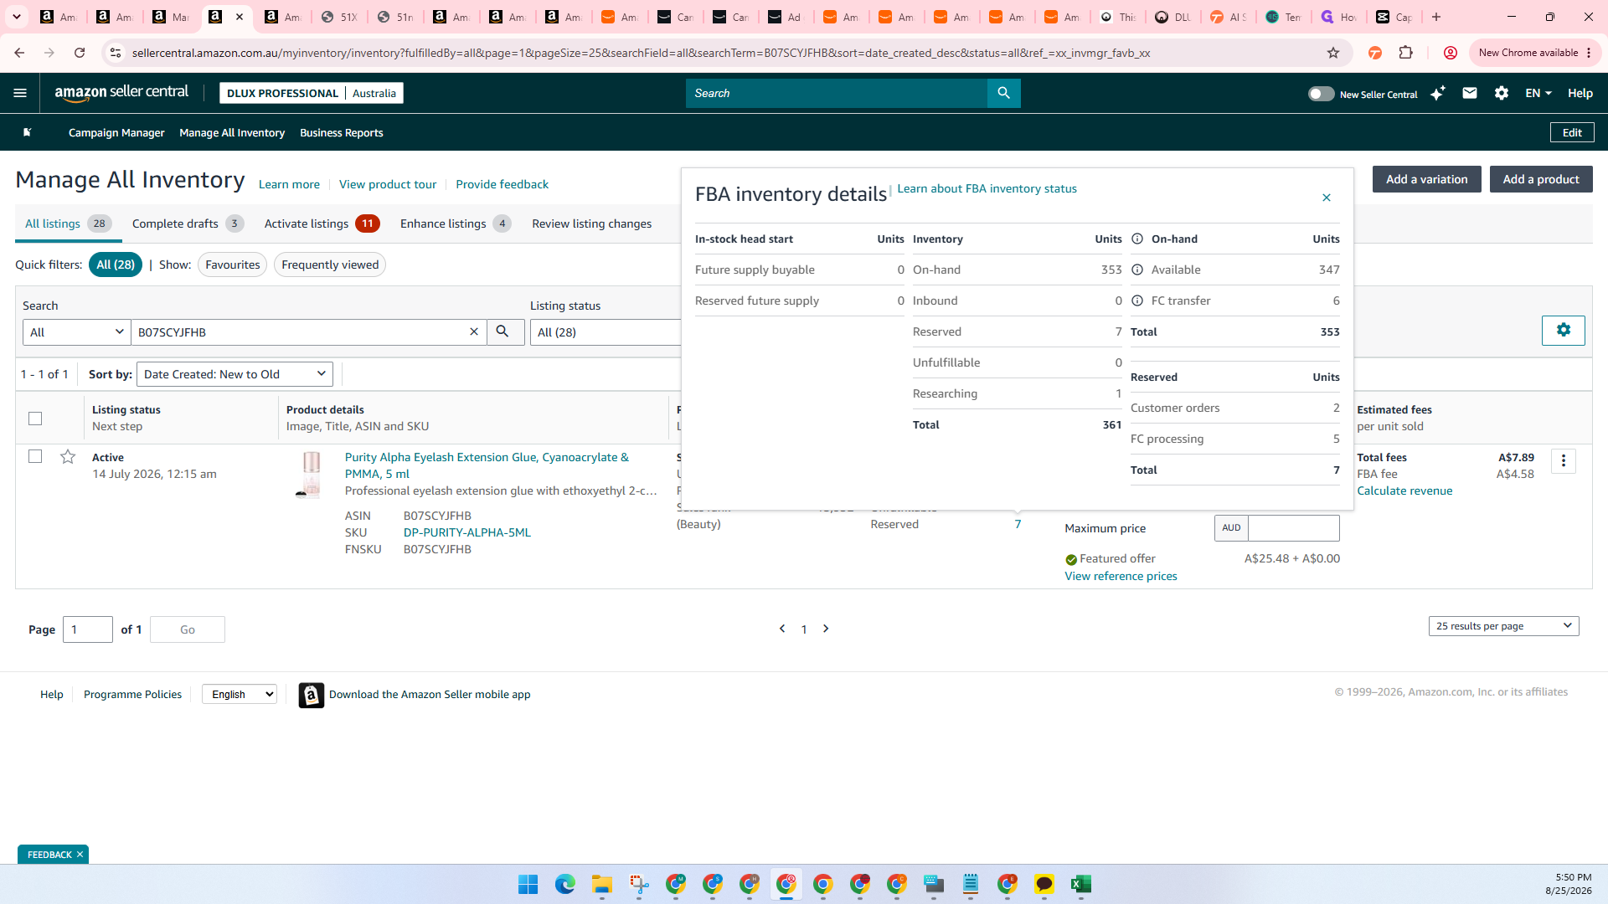Click info icon beside FC transfer row
1608x904 pixels.
pos(1137,300)
